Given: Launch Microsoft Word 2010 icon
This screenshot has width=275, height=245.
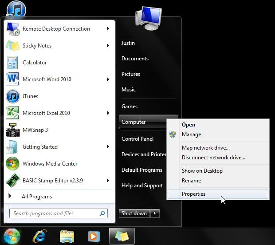Looking at the screenshot, I should click(x=12, y=79).
